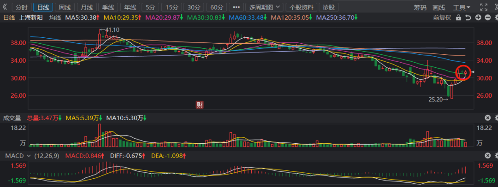Toggle the 筹码 chip distribution panel
Screen dimensions: 498x187
tap(420, 7)
